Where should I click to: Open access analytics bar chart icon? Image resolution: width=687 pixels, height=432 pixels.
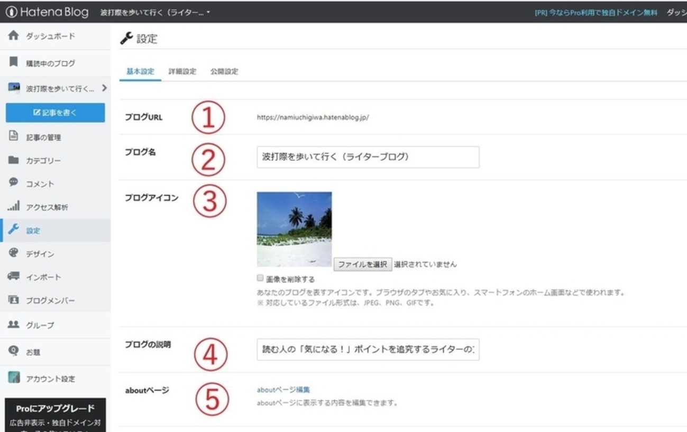(14, 206)
